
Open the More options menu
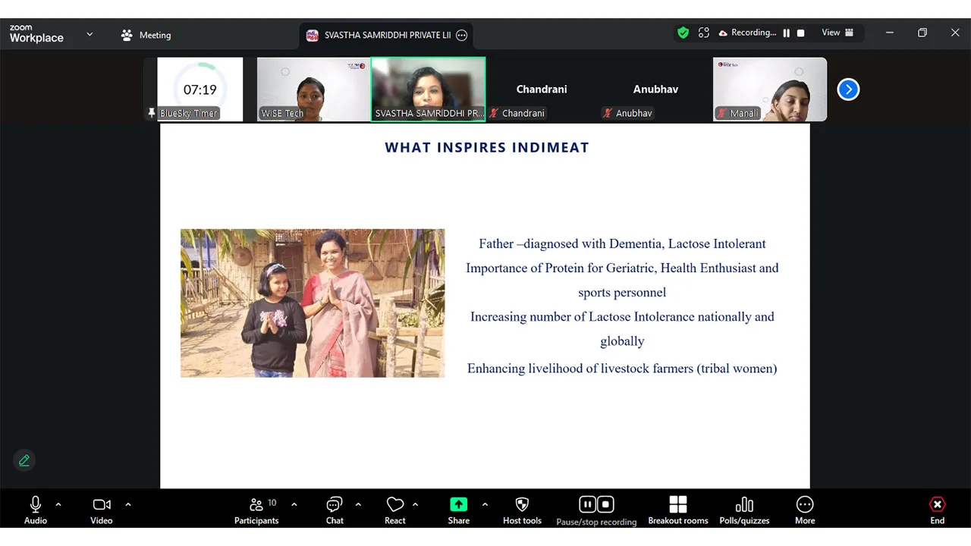point(805,510)
